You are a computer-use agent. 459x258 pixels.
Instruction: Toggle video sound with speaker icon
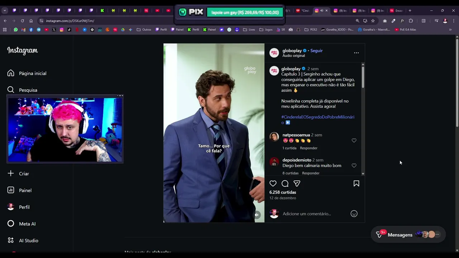pyautogui.click(x=257, y=215)
